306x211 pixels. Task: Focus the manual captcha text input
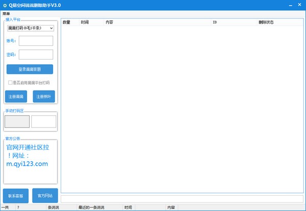(43, 121)
